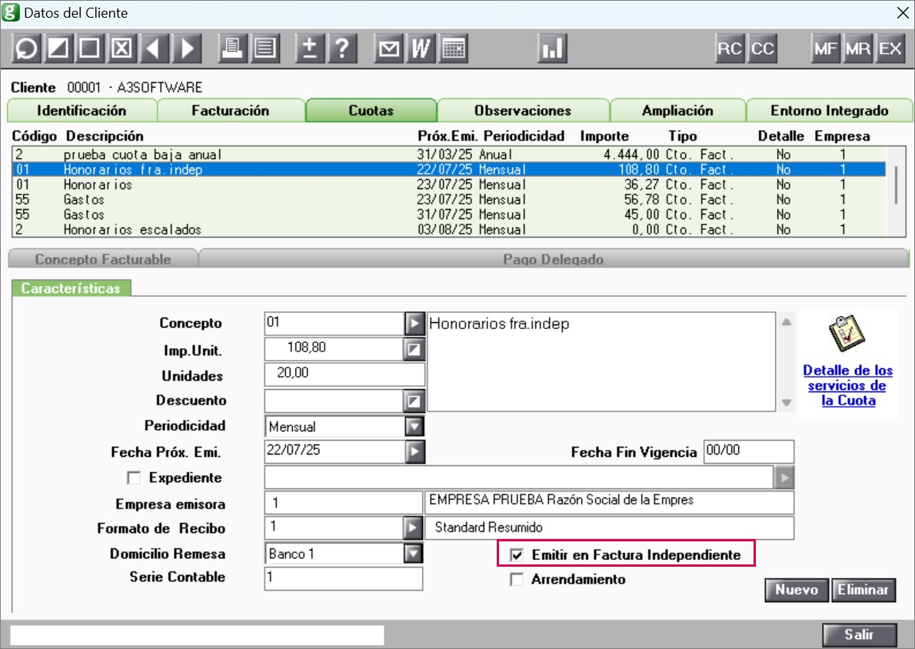915x649 pixels.
Task: Click the bar chart statistics icon
Action: (551, 48)
